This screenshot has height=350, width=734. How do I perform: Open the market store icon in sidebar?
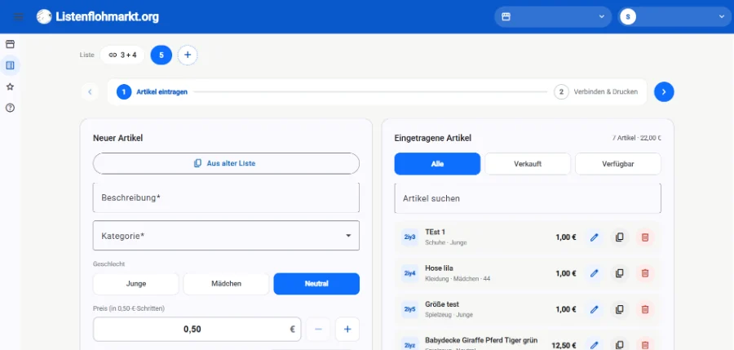10,44
